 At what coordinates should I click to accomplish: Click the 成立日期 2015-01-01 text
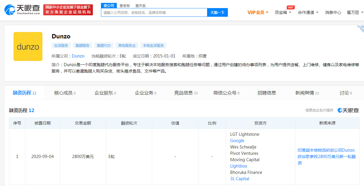(154, 56)
